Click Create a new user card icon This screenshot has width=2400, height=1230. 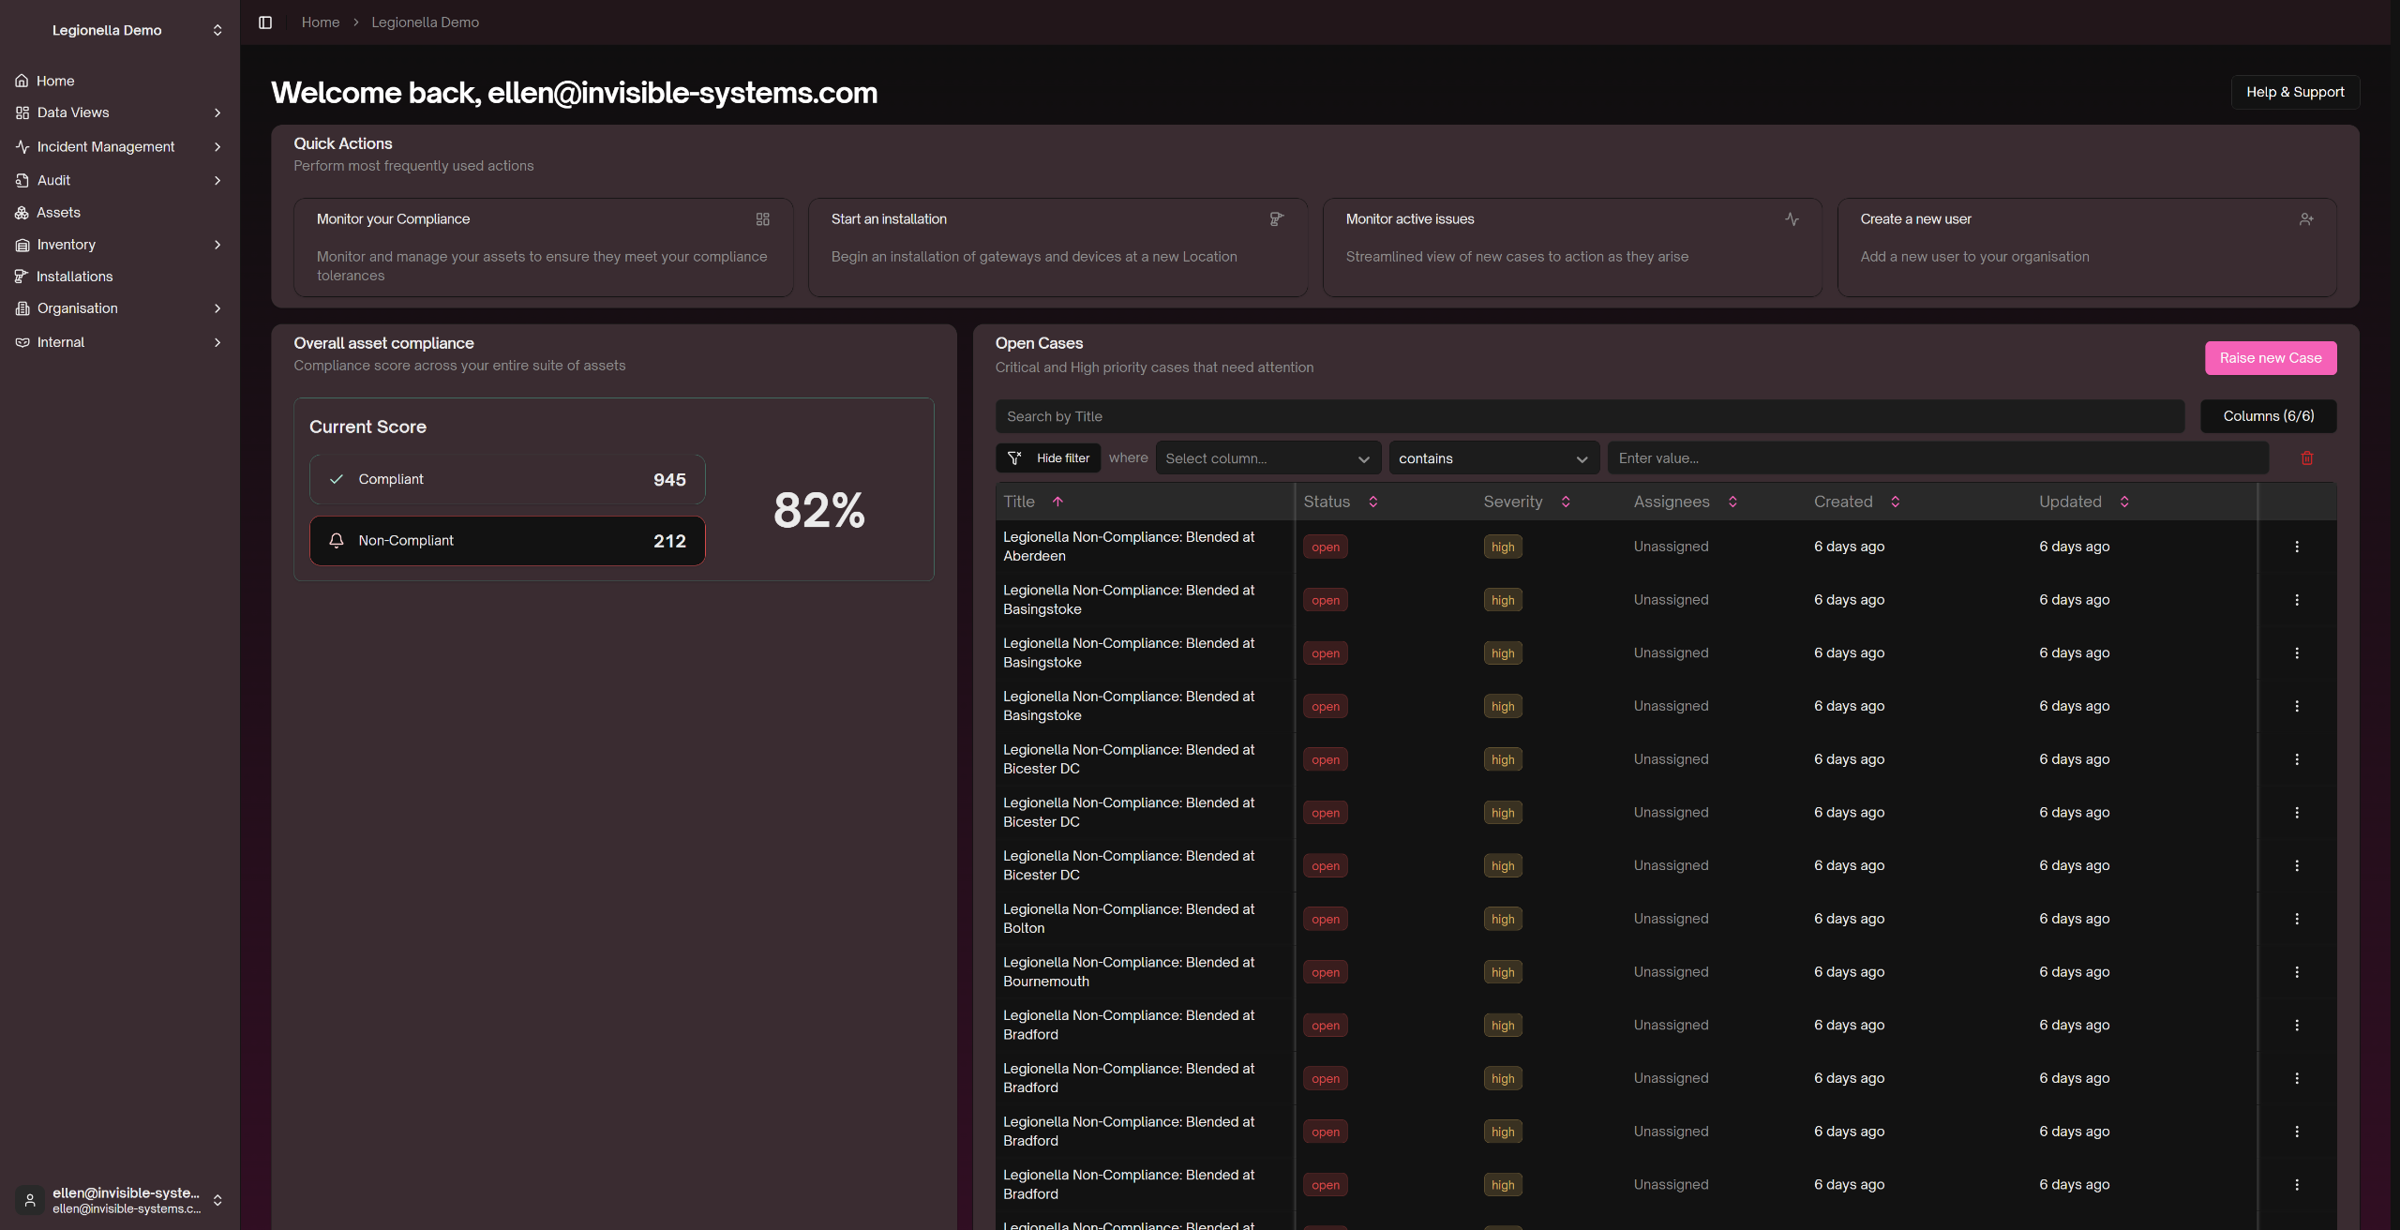point(2305,219)
